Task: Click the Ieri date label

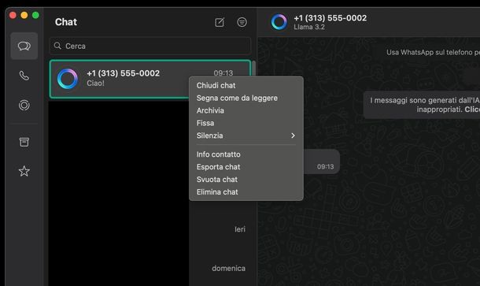Action: pos(240,229)
